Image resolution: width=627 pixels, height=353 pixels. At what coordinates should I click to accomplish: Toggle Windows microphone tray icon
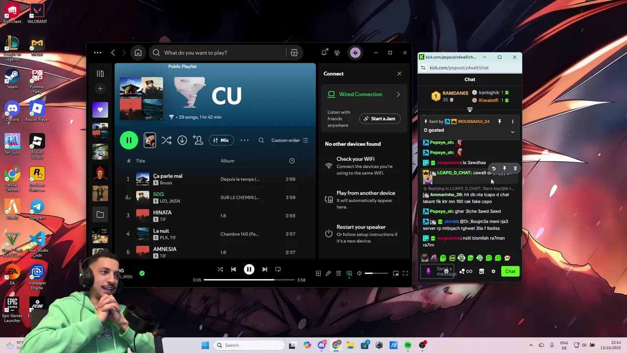[x=552, y=345]
